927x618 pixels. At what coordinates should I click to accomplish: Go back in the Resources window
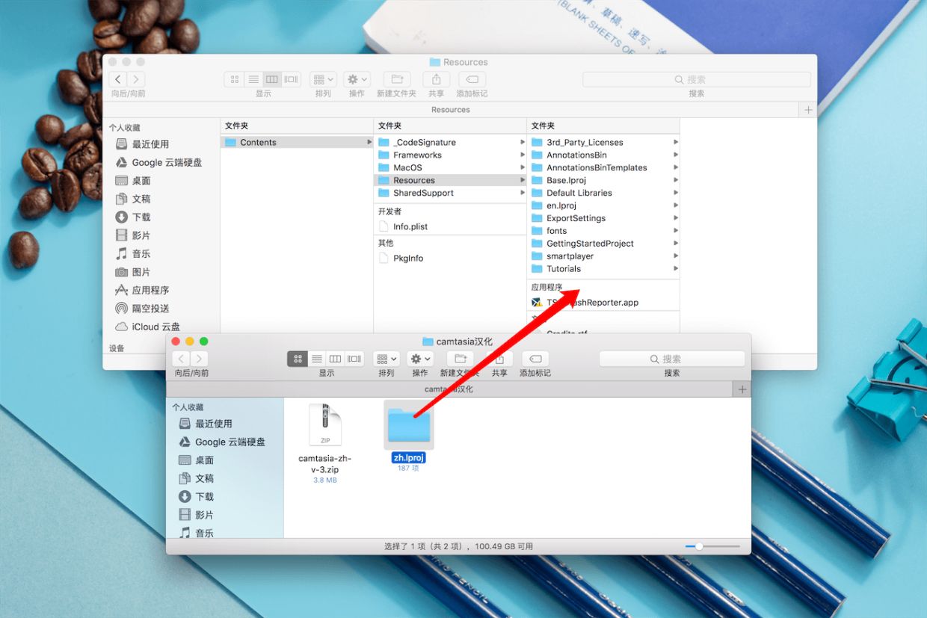pyautogui.click(x=118, y=79)
